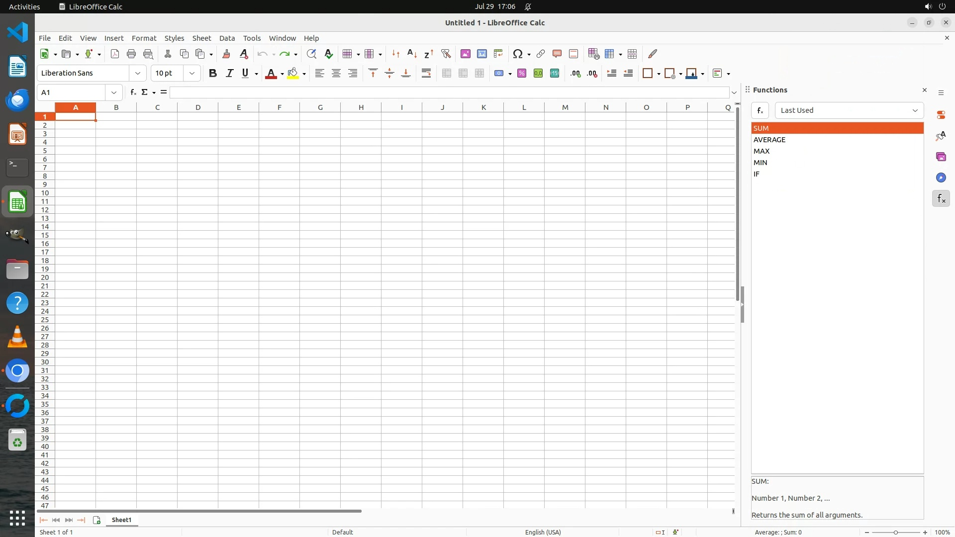Click the Sort Ascending toolbar icon
This screenshot has height=537, width=955.
click(x=412, y=54)
